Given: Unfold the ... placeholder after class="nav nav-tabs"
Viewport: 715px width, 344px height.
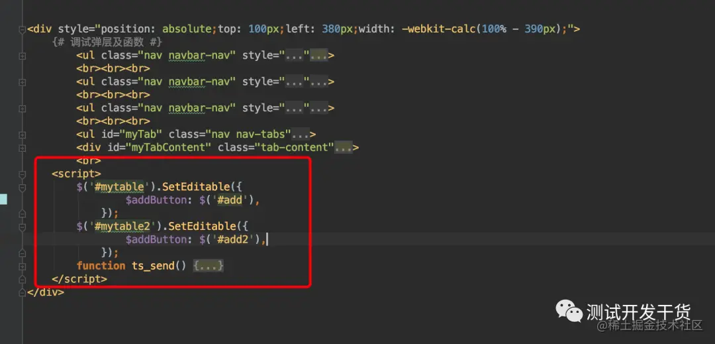Looking at the screenshot, I should click(301, 134).
